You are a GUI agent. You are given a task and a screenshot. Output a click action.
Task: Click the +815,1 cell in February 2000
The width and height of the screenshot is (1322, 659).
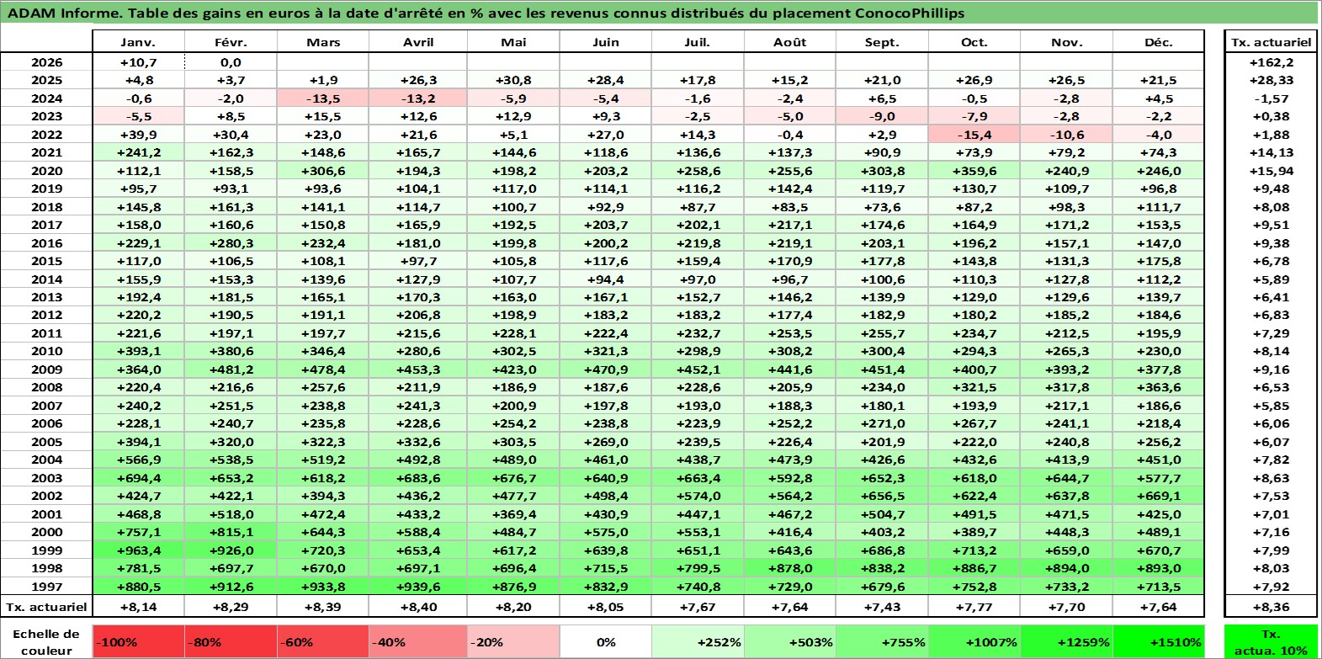point(231,532)
